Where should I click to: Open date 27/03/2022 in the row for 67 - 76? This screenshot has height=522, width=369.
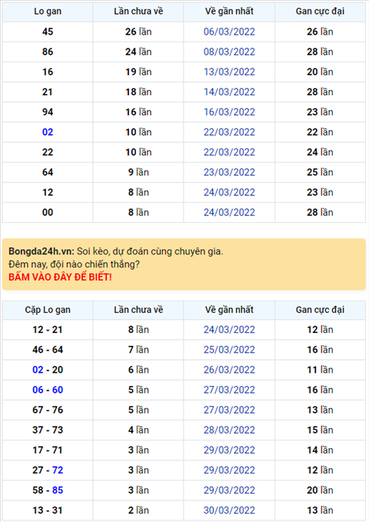tap(229, 410)
